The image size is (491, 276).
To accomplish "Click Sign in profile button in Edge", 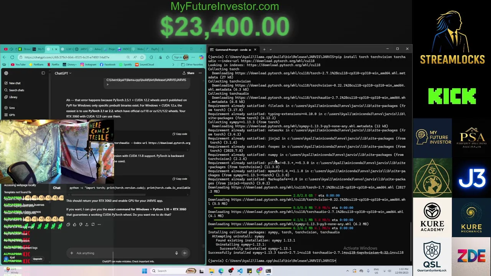I will pyautogui.click(x=181, y=57).
